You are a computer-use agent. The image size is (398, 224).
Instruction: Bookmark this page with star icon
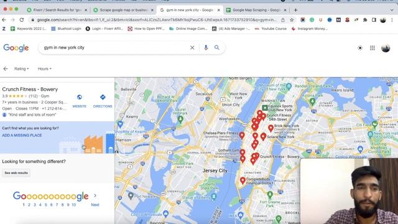coord(292,20)
